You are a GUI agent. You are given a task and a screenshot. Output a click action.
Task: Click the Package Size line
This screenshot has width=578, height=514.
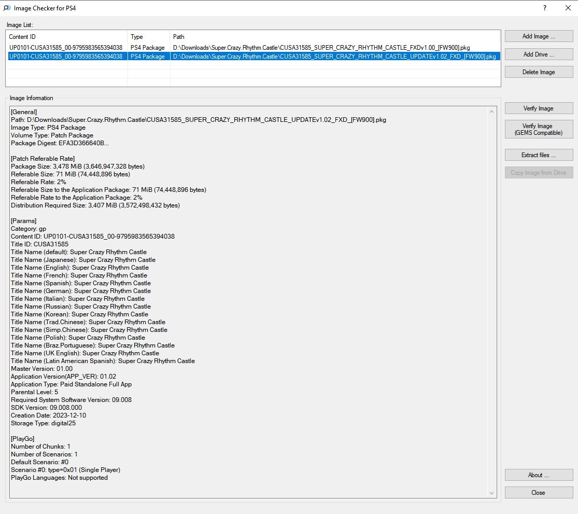point(78,166)
